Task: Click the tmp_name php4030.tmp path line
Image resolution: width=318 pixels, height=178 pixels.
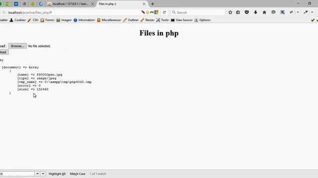Action: pos(54,82)
